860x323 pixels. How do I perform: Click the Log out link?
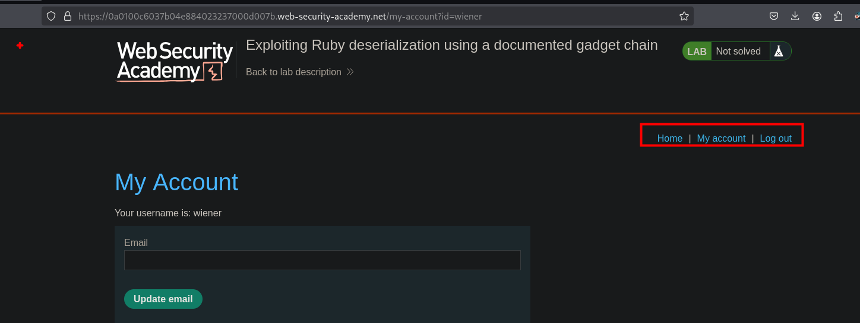pos(776,138)
